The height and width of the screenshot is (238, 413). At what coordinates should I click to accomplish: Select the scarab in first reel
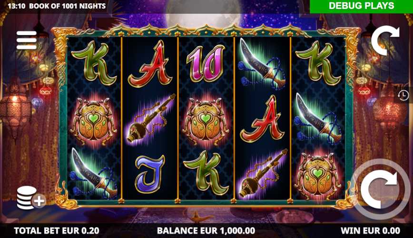click(x=93, y=122)
